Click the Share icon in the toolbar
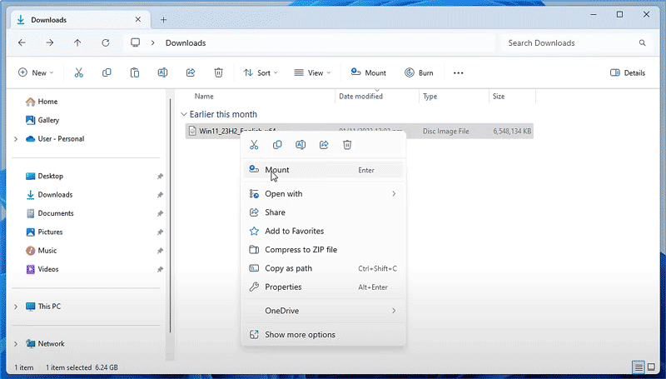Image resolution: width=666 pixels, height=379 pixels. pyautogui.click(x=191, y=72)
